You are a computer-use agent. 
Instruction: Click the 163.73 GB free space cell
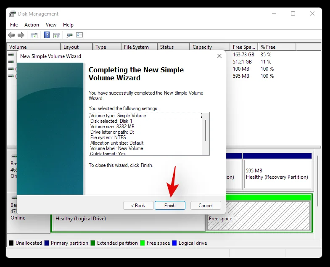243,55
